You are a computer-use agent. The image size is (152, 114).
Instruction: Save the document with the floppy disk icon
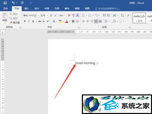[5, 3]
